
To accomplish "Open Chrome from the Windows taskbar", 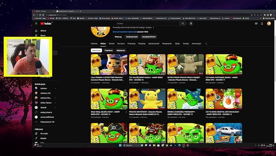I will point(167,146).
